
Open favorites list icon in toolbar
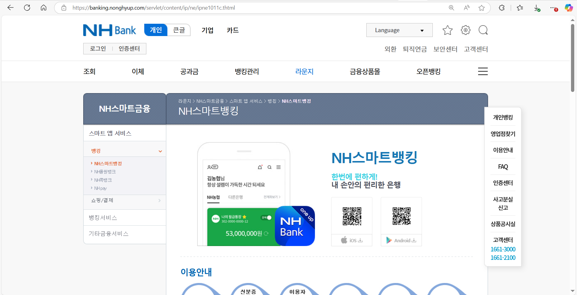(x=520, y=8)
